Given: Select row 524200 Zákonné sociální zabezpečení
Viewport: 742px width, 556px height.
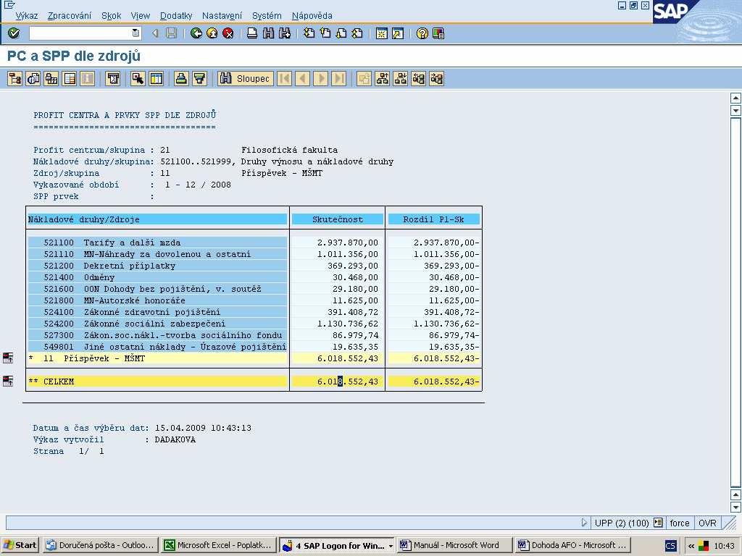Looking at the screenshot, I should pos(157,324).
